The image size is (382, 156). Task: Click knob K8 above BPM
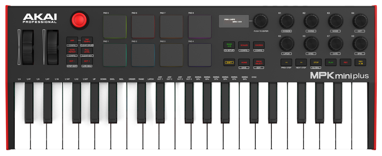tap(360, 44)
